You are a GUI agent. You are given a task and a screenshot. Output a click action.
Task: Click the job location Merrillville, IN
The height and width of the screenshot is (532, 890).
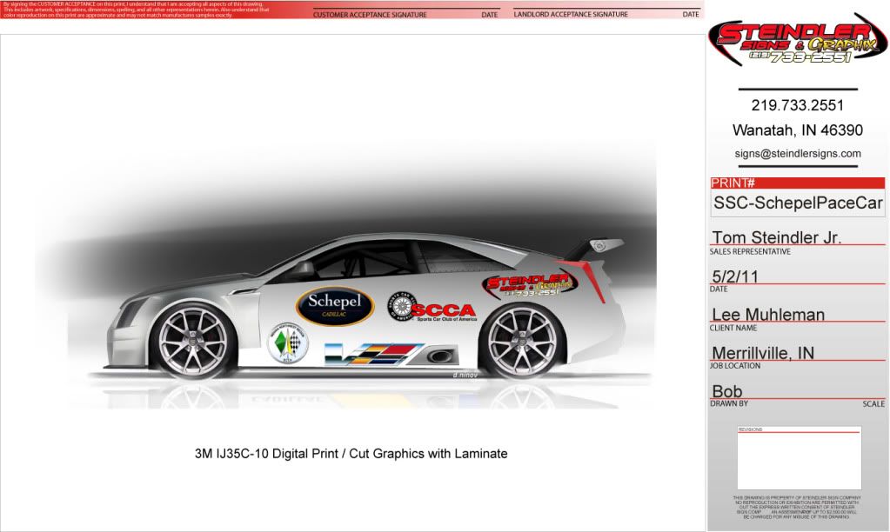[x=763, y=353]
